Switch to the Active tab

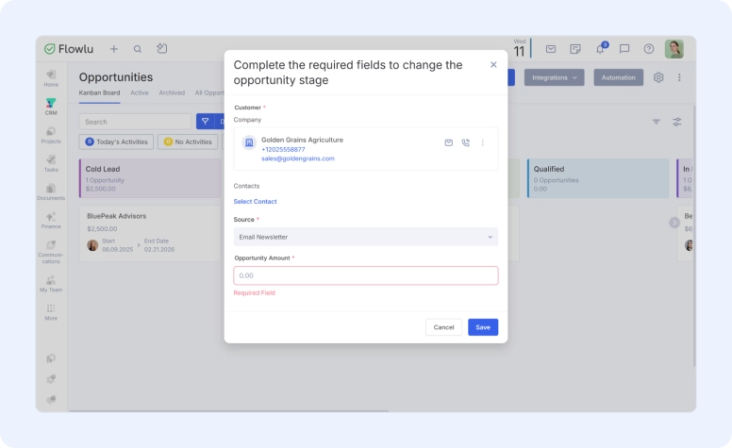(139, 92)
